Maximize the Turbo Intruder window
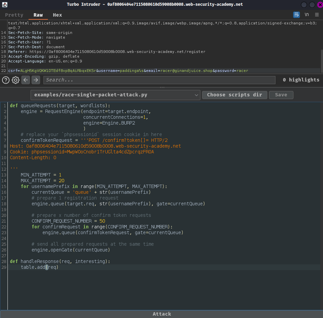This screenshot has width=323, height=318. pyautogui.click(x=312, y=4)
